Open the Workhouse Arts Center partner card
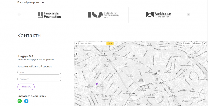This screenshot has height=106, width=208. point(158,15)
